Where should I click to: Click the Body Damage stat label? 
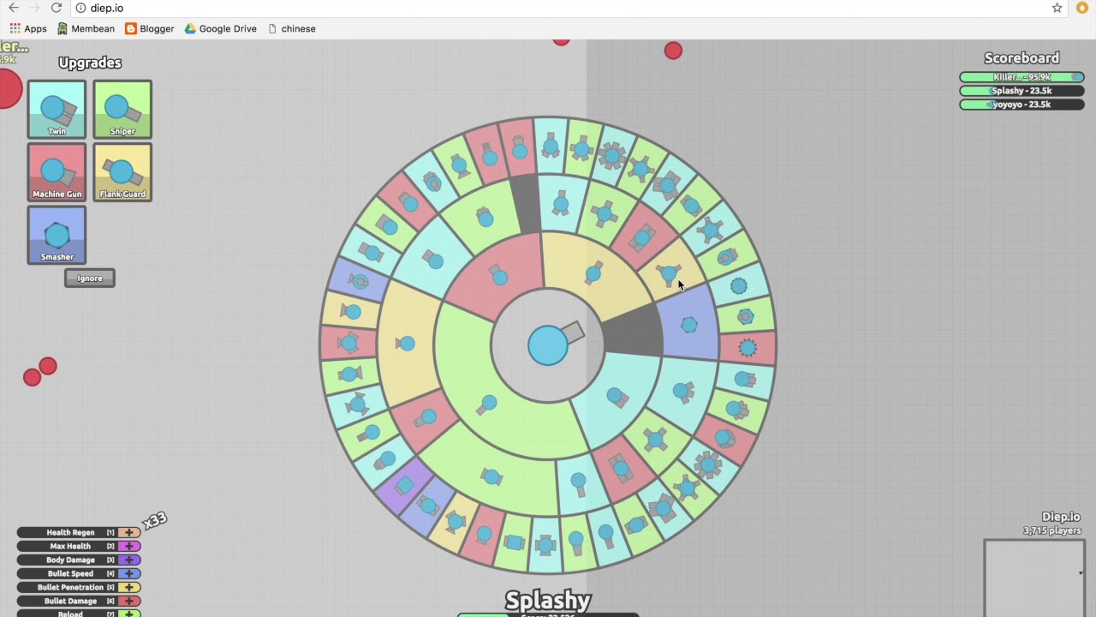(70, 560)
